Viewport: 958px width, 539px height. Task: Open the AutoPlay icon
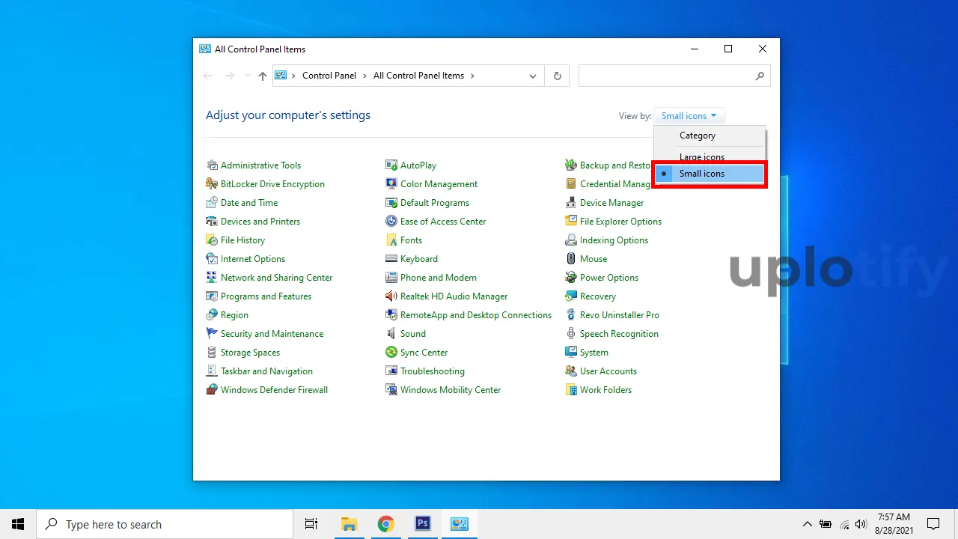tap(391, 165)
